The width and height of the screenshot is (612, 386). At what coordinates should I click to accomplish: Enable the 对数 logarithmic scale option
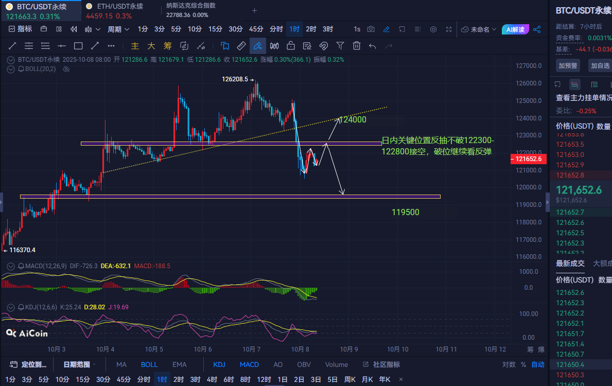click(x=509, y=364)
